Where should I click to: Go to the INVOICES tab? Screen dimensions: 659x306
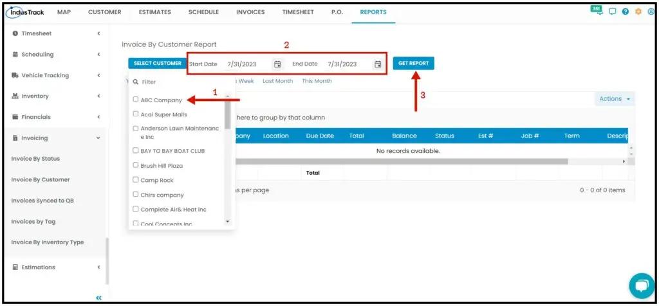[250, 12]
